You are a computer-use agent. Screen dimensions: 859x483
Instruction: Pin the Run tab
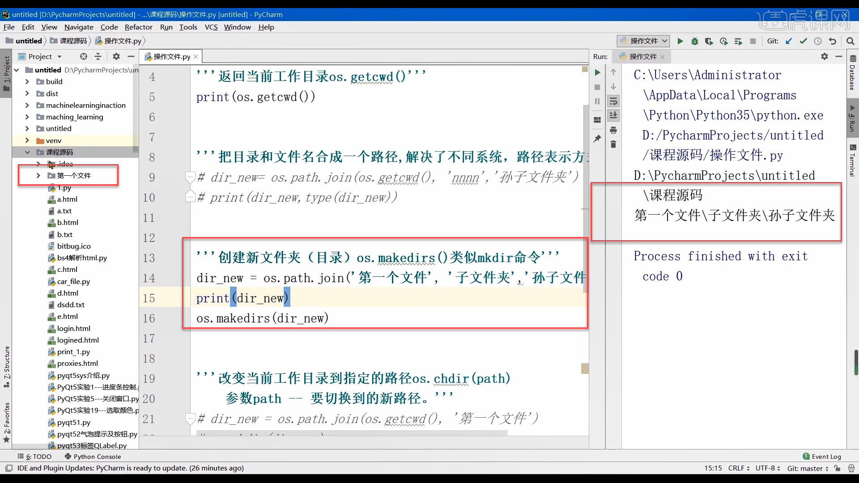597,139
